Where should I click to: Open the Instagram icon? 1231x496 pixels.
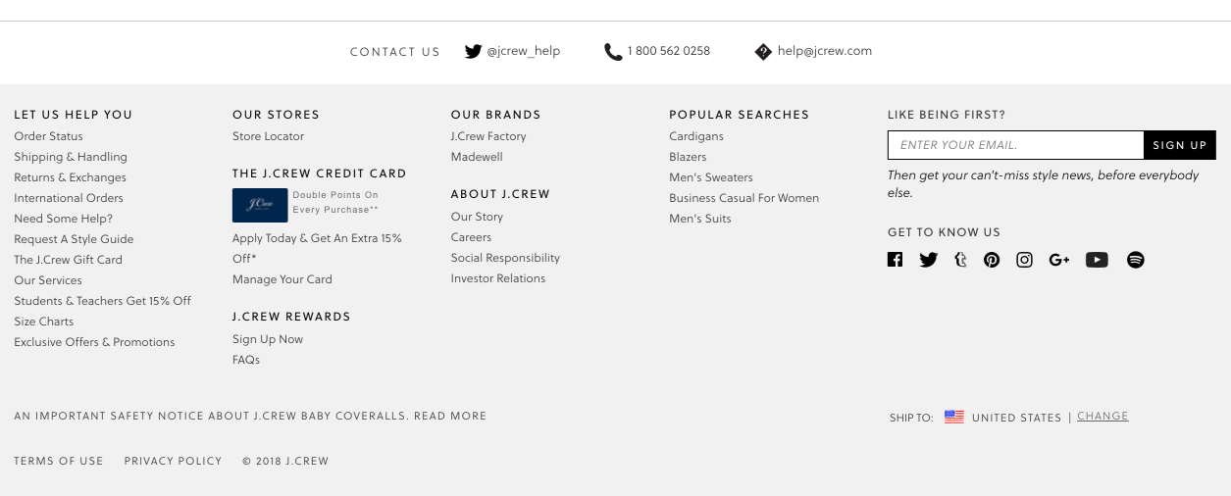pos(1024,260)
